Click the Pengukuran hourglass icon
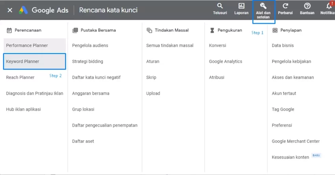Viewport: 335px width, 175px height. [x=212, y=30]
